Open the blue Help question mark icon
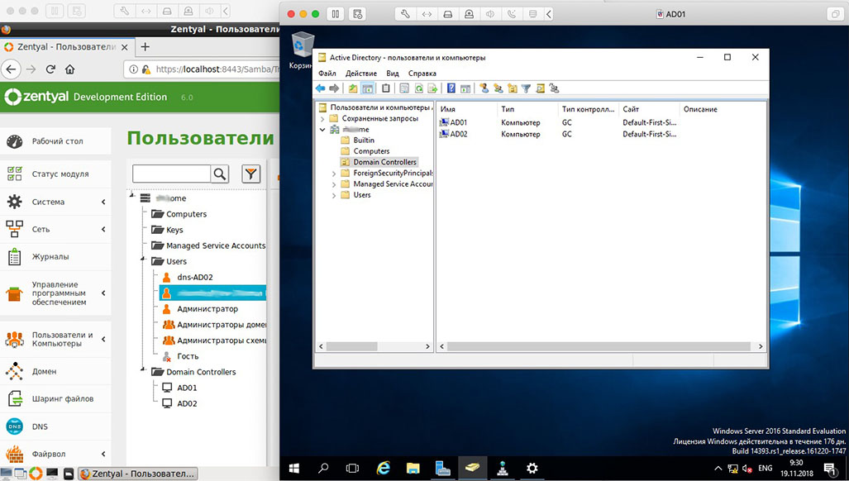 pos(451,88)
